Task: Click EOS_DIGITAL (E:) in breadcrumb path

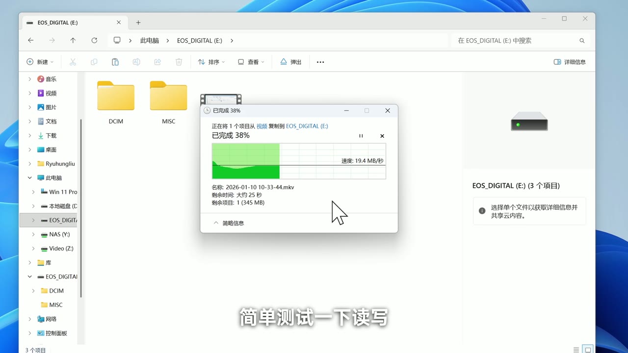Action: 200,41
